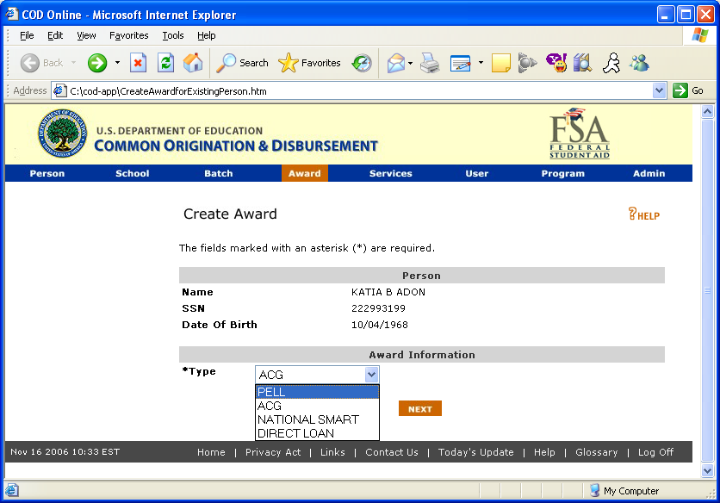The image size is (720, 503).
Task: Follow the Links footer link
Action: click(x=332, y=452)
